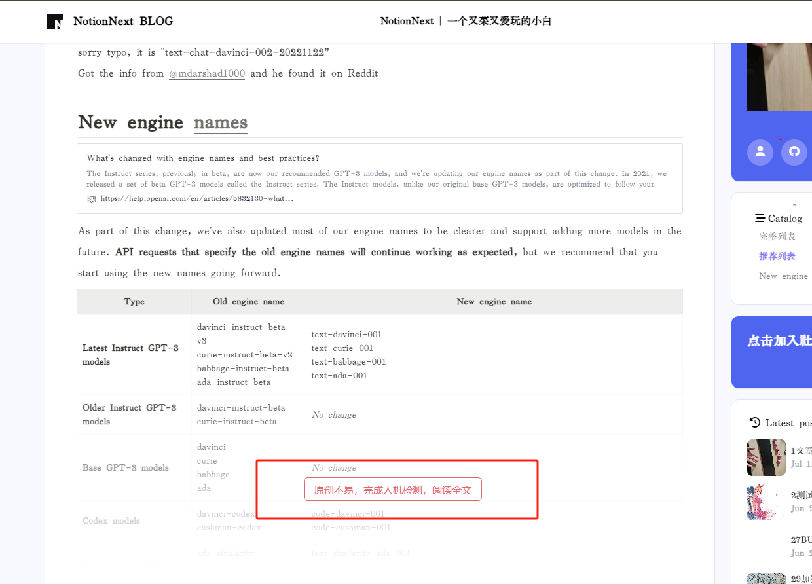Open the '1文章' latest post thumbnail
Screen dimensions: 812x584
[766, 457]
